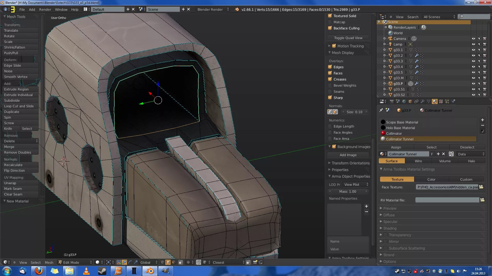
Task: Enable face select mode in viewport header
Action: pyautogui.click(x=174, y=262)
